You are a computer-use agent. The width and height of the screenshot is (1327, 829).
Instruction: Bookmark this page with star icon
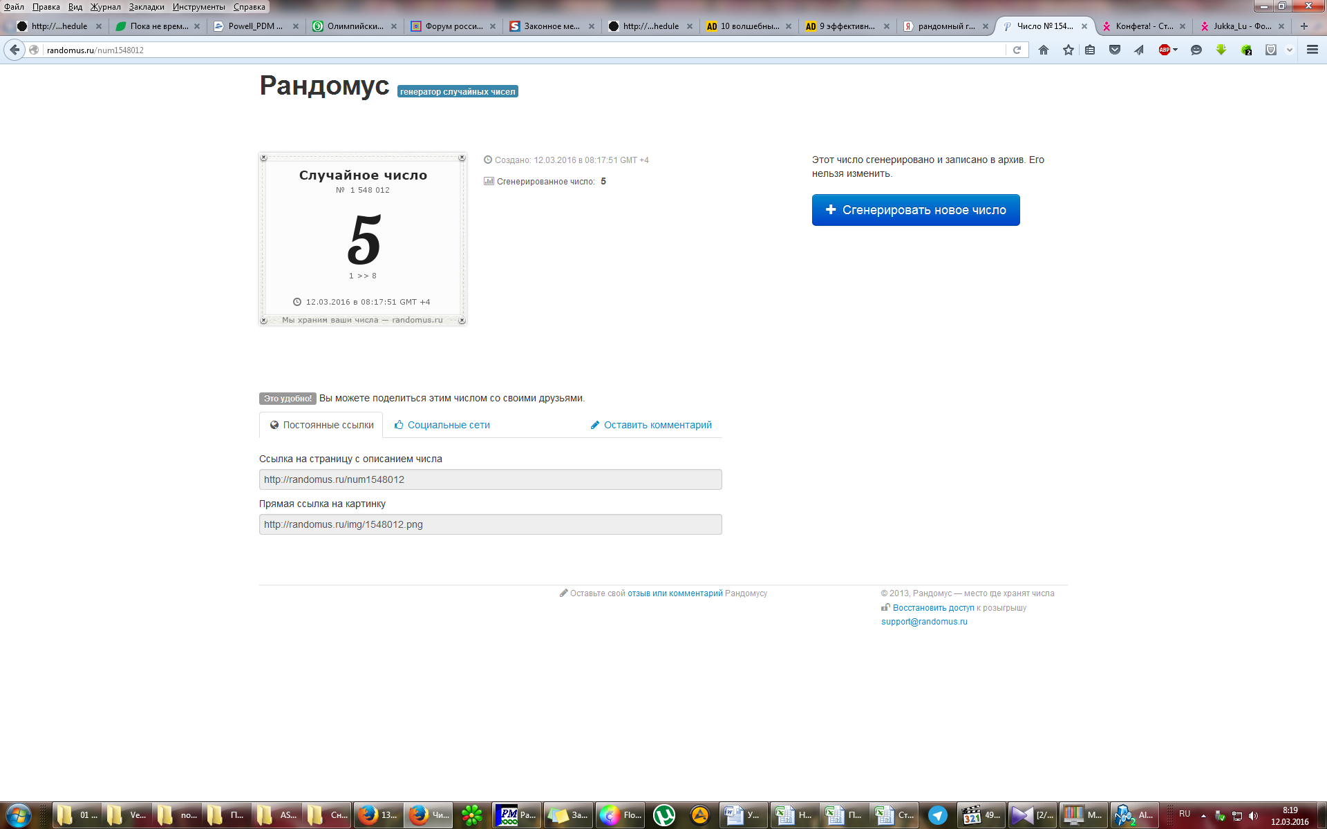[1069, 50]
